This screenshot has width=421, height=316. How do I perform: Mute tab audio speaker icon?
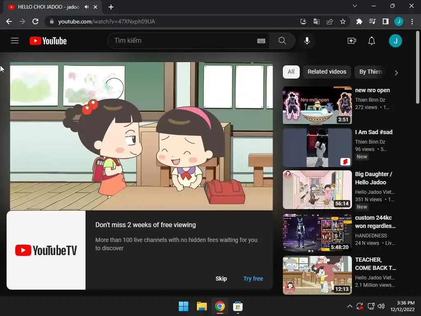[86, 7]
